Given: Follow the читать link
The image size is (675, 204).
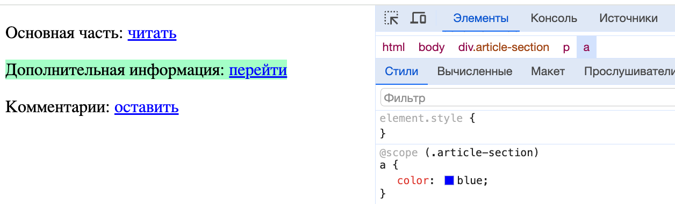Looking at the screenshot, I should 152,33.
